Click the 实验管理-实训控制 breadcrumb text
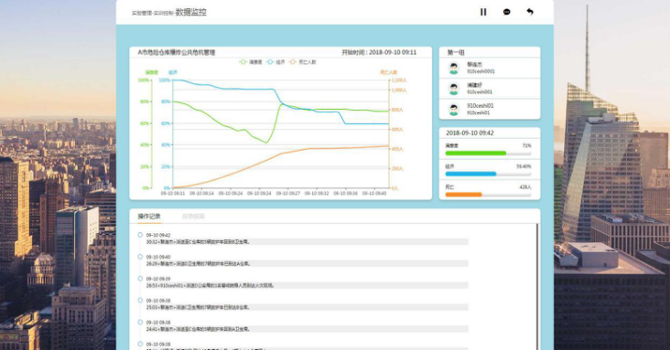This screenshot has height=350, width=670. (153, 13)
